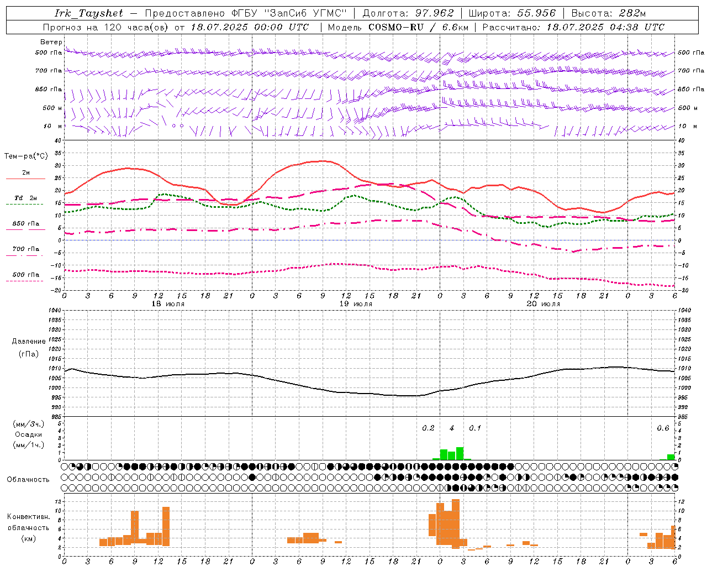Click the '(км)' unit under convective cloud label
Image resolution: width=707 pixels, height=566 pixels.
click(28, 538)
